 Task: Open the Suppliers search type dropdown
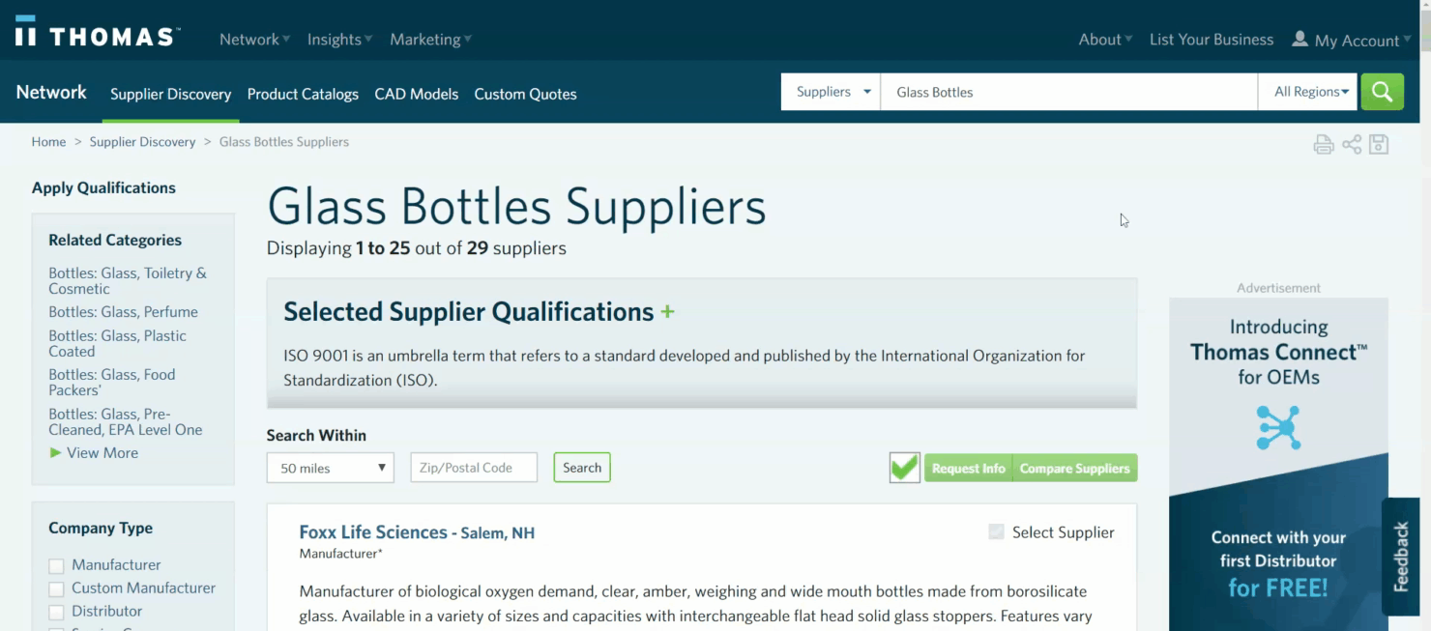click(x=831, y=92)
